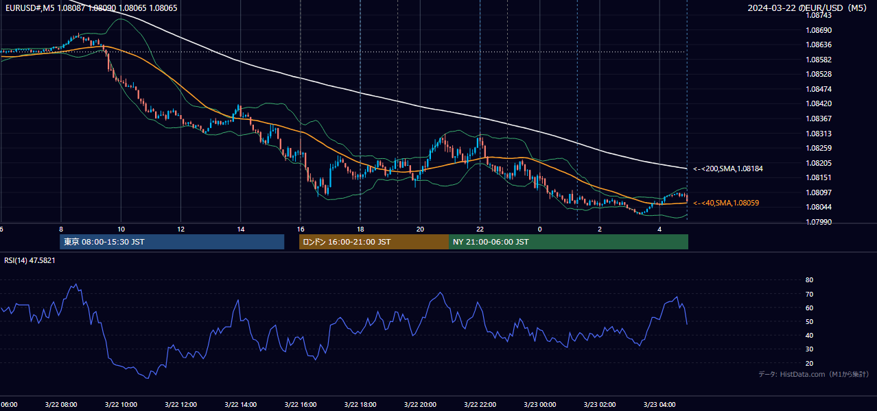Click hour label 10 under the price chart

tap(121, 229)
